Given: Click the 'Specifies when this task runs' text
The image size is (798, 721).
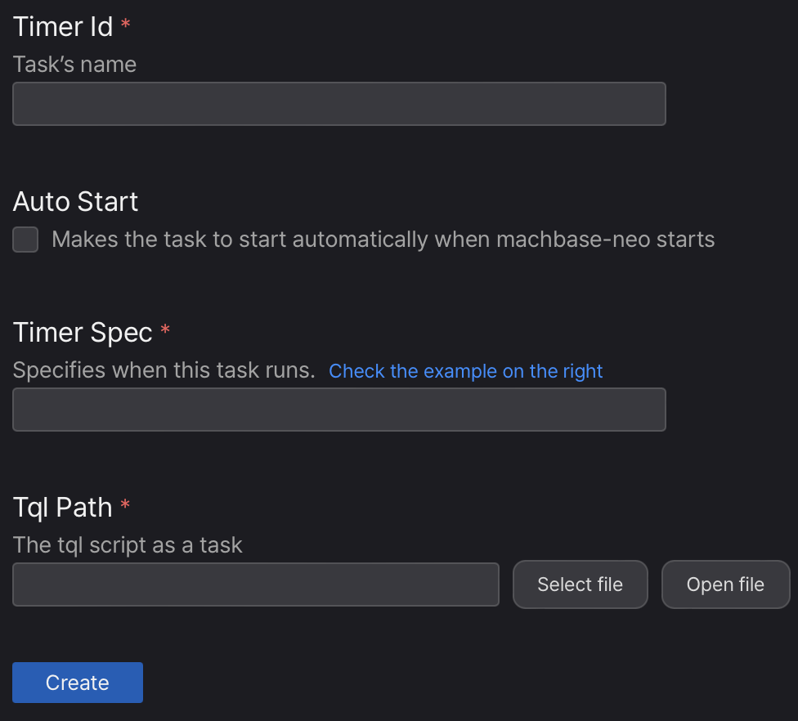Looking at the screenshot, I should (164, 370).
